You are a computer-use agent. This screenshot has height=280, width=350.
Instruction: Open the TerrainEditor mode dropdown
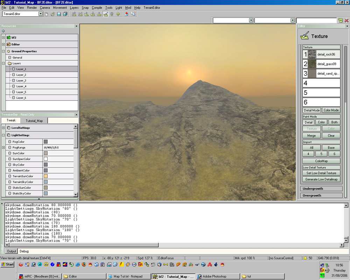pos(41,14)
